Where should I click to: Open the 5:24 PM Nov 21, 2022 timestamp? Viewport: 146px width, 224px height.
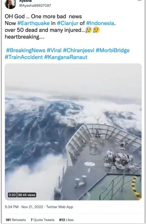click(24, 207)
